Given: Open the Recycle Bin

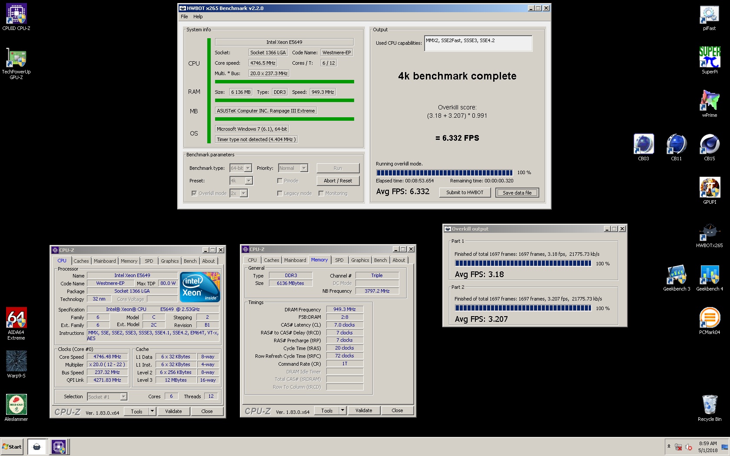Looking at the screenshot, I should 709,408.
